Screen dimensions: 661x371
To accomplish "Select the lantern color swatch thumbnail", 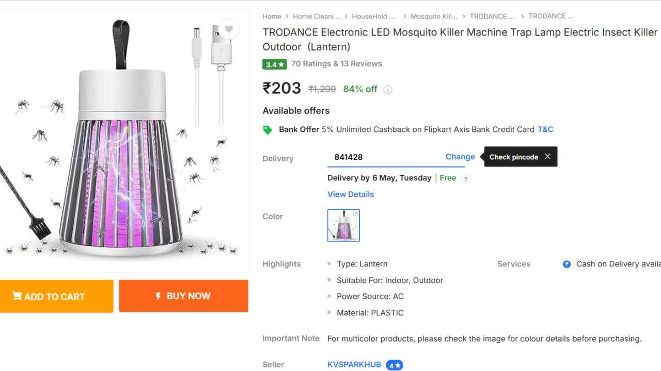I will pos(343,225).
